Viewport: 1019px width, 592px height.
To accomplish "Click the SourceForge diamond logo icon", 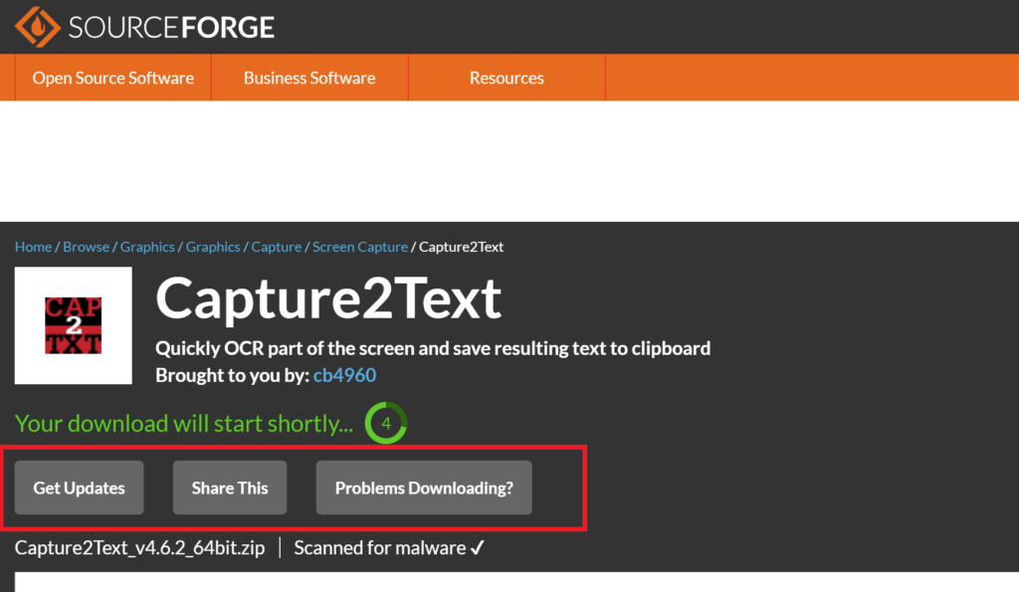I will coord(38,27).
